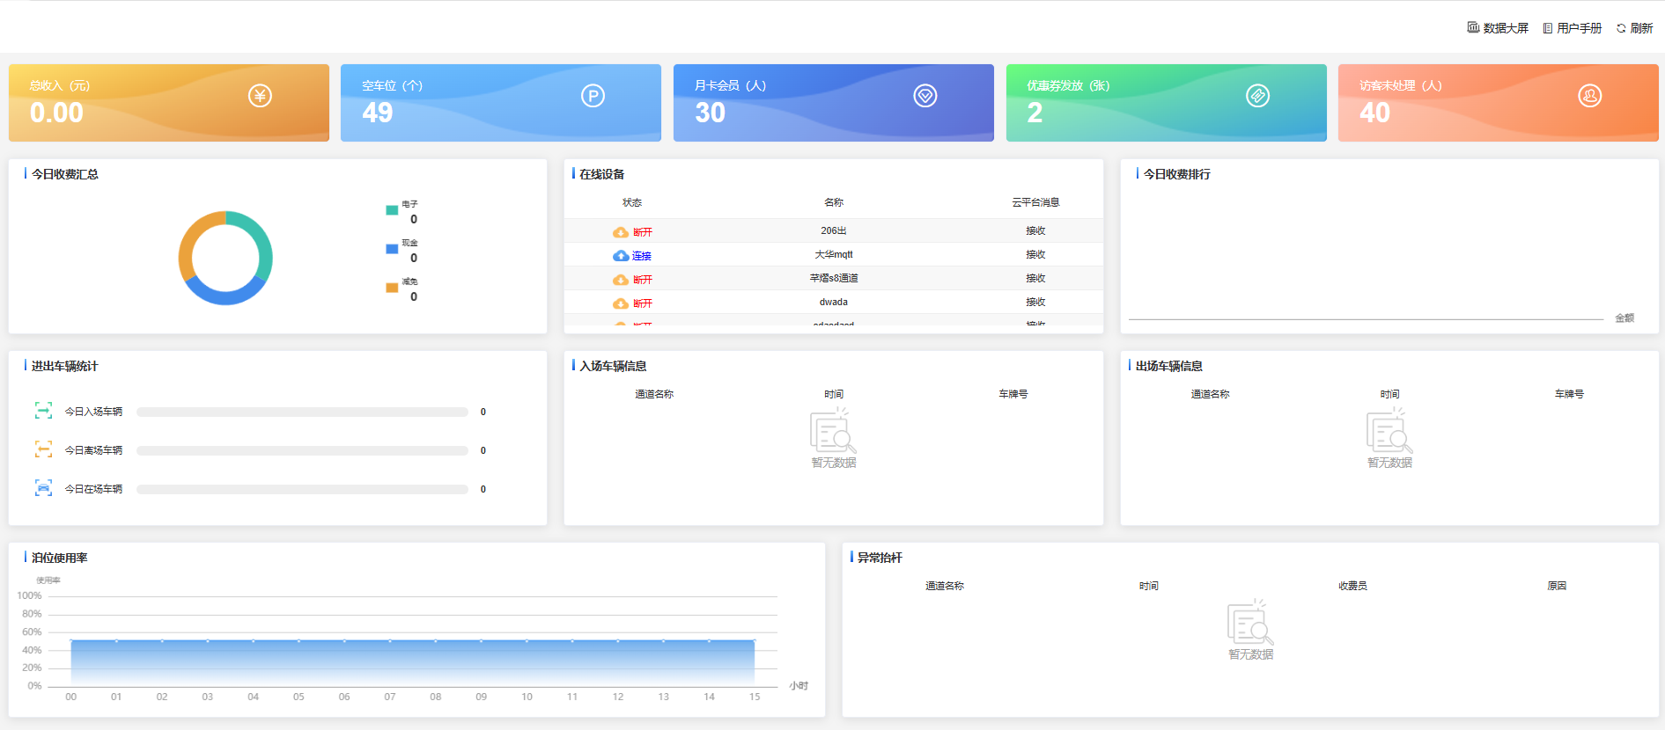Screen dimensions: 1665x730
Task: Click the 今日离场车辆 exit icon
Action: (43, 449)
